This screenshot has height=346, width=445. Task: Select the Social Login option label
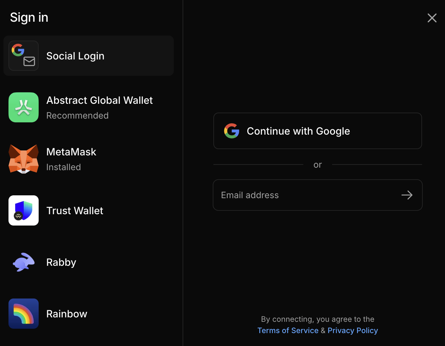pos(75,56)
